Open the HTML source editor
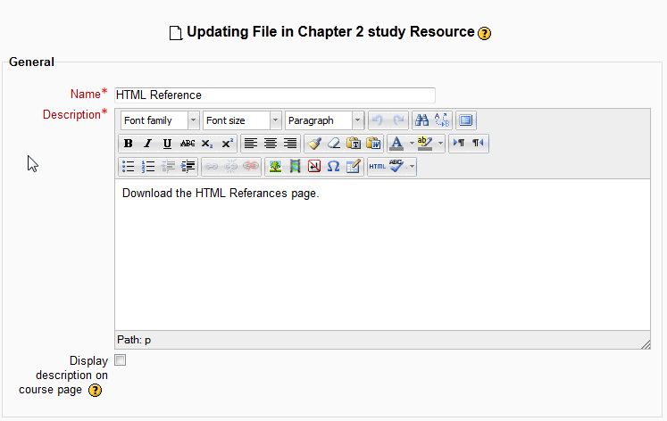This screenshot has width=667, height=421. tap(377, 167)
